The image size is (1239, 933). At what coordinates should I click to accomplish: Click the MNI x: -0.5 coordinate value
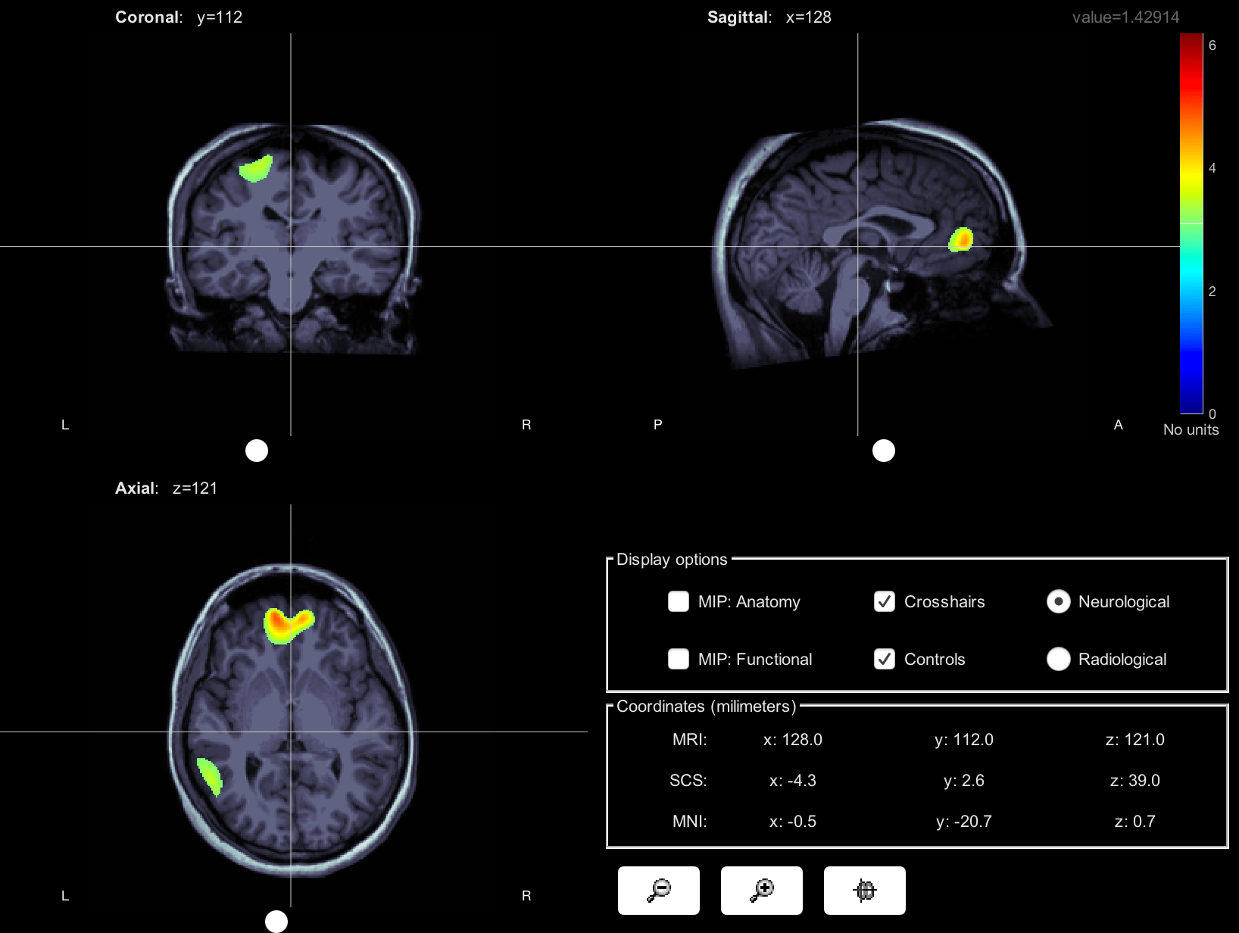[x=792, y=821]
